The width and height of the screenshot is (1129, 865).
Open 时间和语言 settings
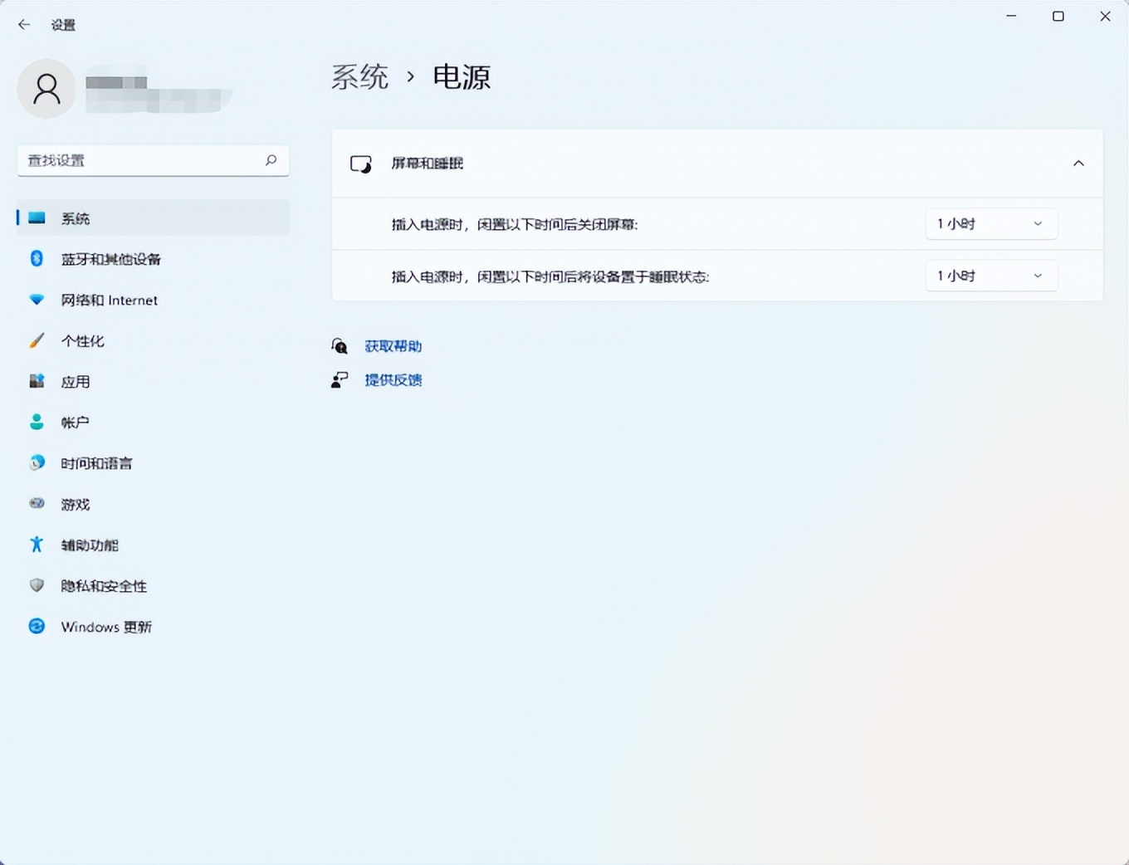(95, 462)
